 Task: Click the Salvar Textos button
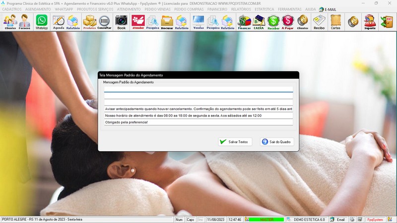click(235, 142)
